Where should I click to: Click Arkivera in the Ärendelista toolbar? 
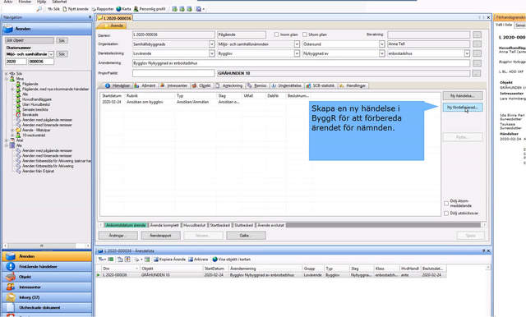pyautogui.click(x=198, y=260)
